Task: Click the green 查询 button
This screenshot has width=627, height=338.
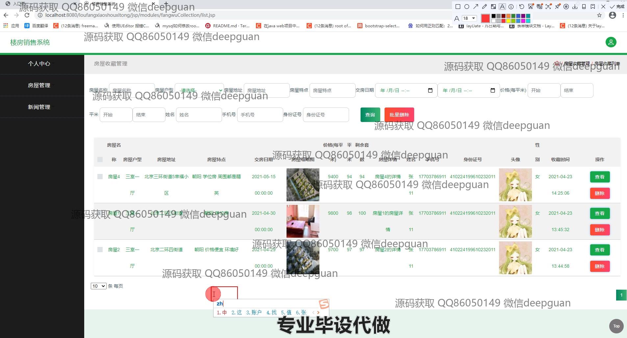Action: (x=370, y=115)
